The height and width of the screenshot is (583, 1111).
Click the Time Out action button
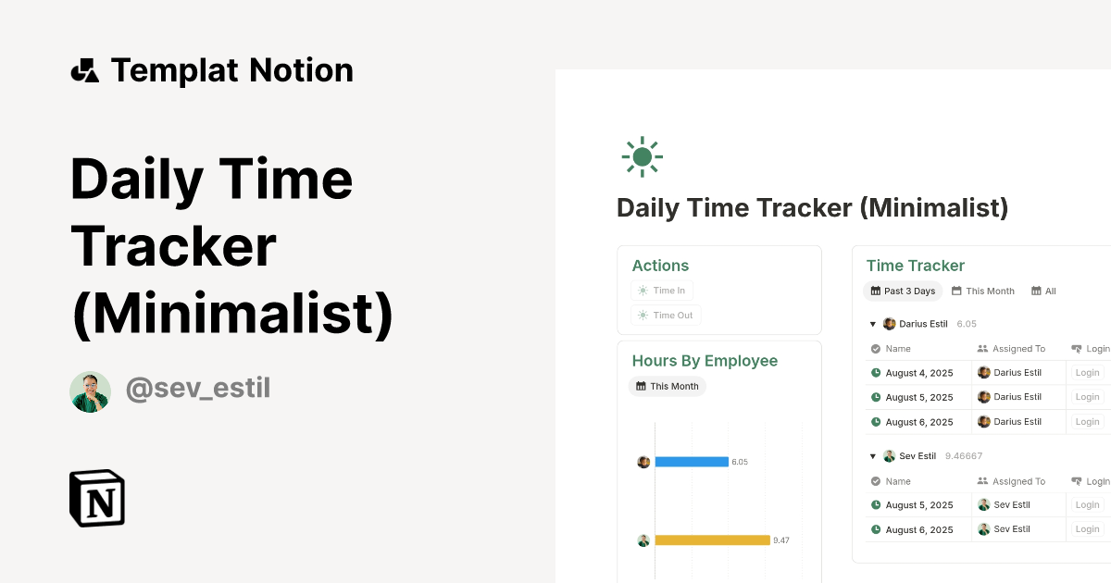pos(665,315)
